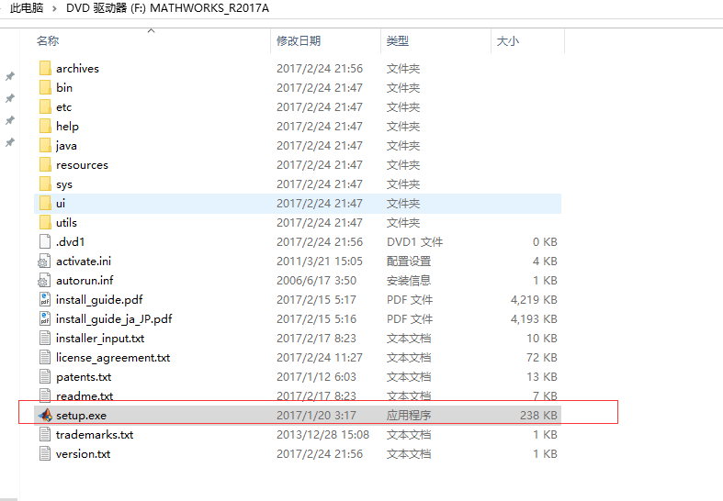Select the autorun.inf file icon
Image resolution: width=723 pixels, height=501 pixels.
pyautogui.click(x=44, y=281)
